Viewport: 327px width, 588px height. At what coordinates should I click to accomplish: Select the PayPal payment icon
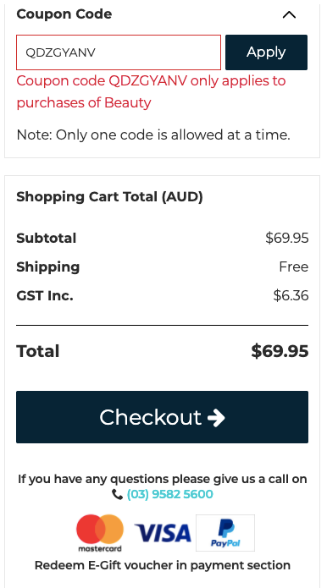coord(225,533)
